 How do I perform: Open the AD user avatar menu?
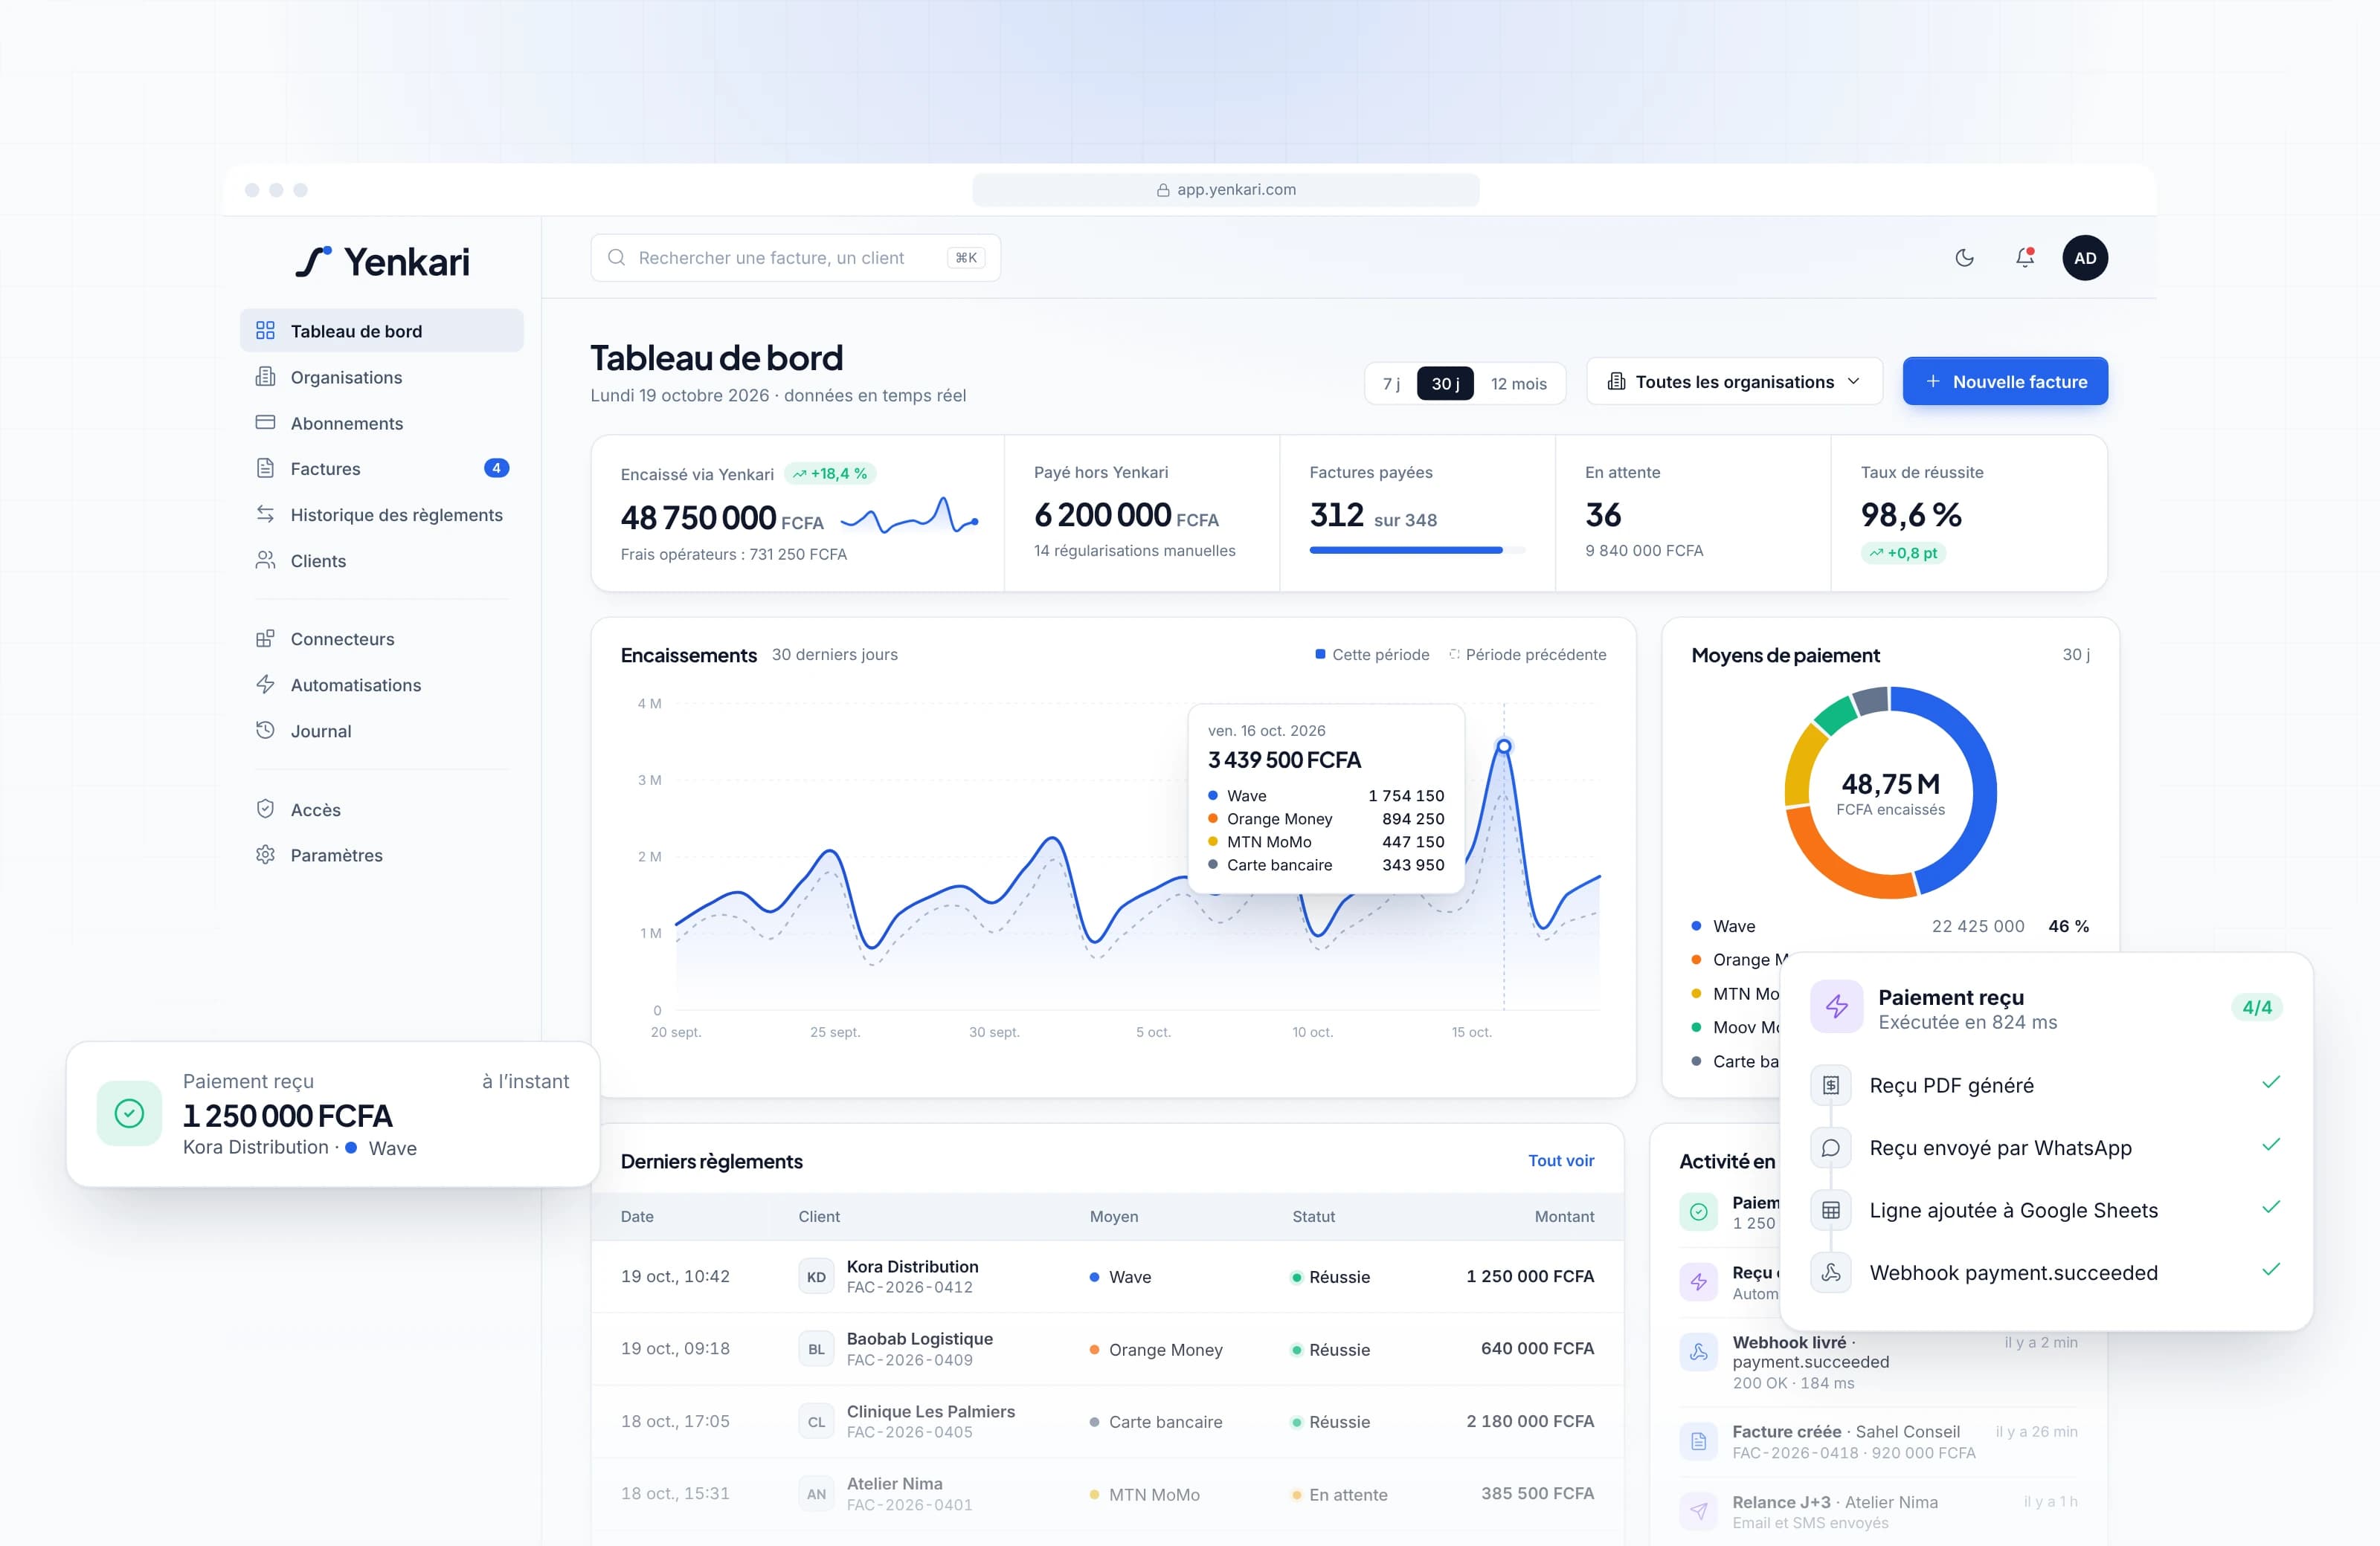2084,258
